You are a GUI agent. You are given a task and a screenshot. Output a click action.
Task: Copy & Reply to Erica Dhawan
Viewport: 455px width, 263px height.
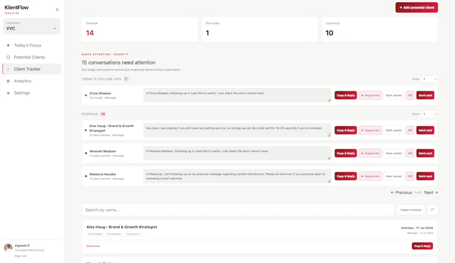point(346,95)
